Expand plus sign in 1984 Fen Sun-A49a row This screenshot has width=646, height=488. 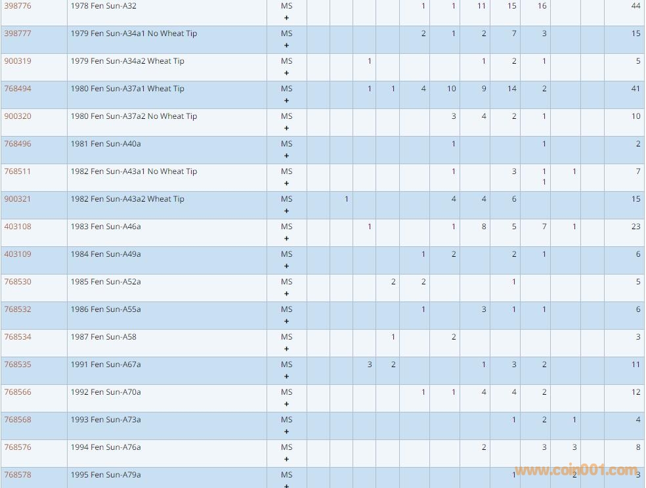point(286,267)
